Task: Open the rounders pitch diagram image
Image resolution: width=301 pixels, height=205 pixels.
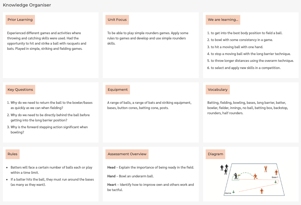Action: (252, 179)
